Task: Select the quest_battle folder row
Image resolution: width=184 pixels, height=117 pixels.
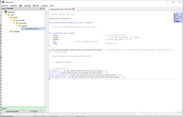Action: (20, 20)
